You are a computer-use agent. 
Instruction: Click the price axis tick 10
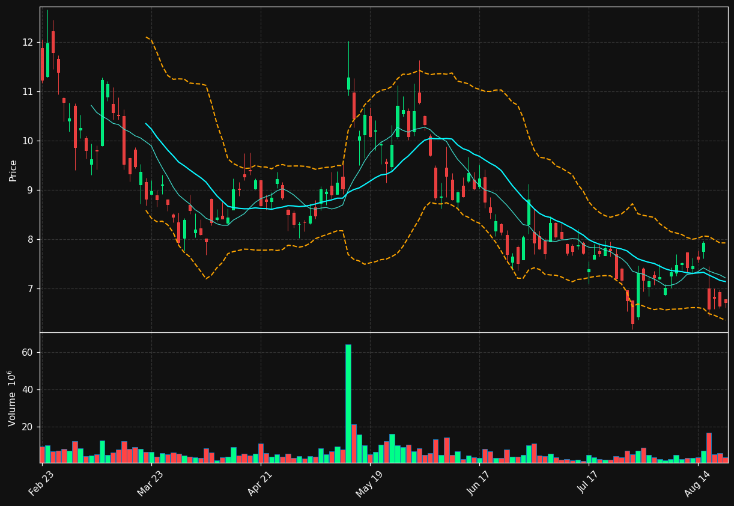[28, 141]
